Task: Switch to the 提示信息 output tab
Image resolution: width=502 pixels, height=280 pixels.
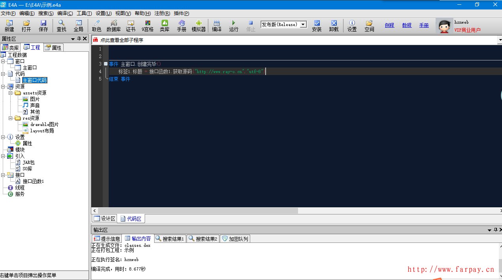Action: pyautogui.click(x=107, y=239)
